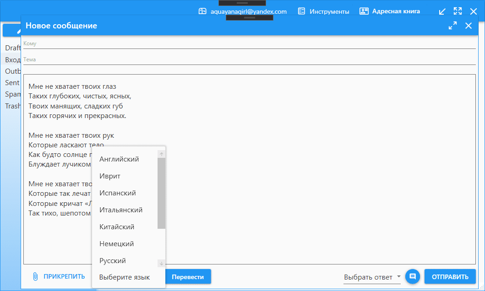The height and width of the screenshot is (291, 485).
Task: Select Иврит in the language list
Action: pyautogui.click(x=110, y=176)
